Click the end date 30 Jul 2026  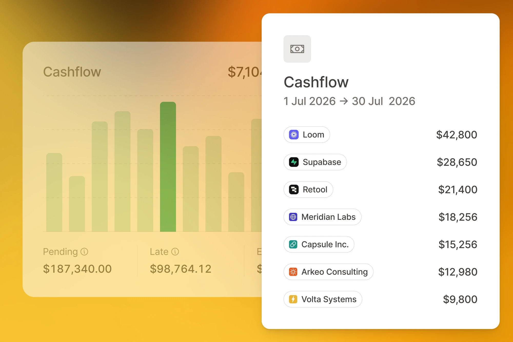pos(383,101)
